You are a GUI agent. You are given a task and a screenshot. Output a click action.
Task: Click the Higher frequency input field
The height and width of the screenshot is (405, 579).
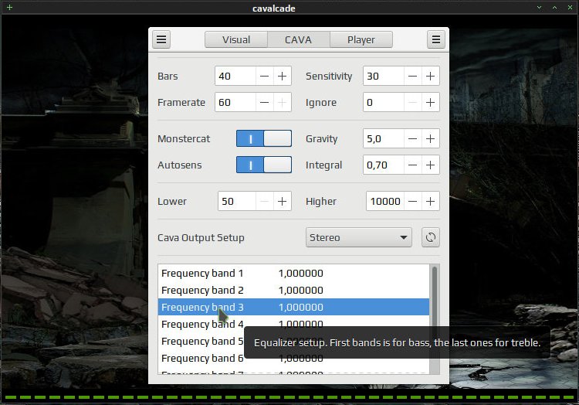click(x=384, y=202)
